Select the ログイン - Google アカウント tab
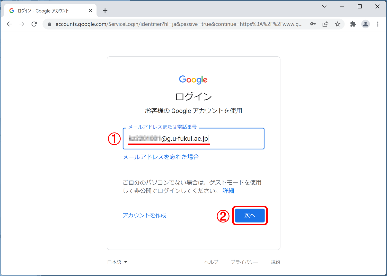387x276 pixels. [x=50, y=11]
